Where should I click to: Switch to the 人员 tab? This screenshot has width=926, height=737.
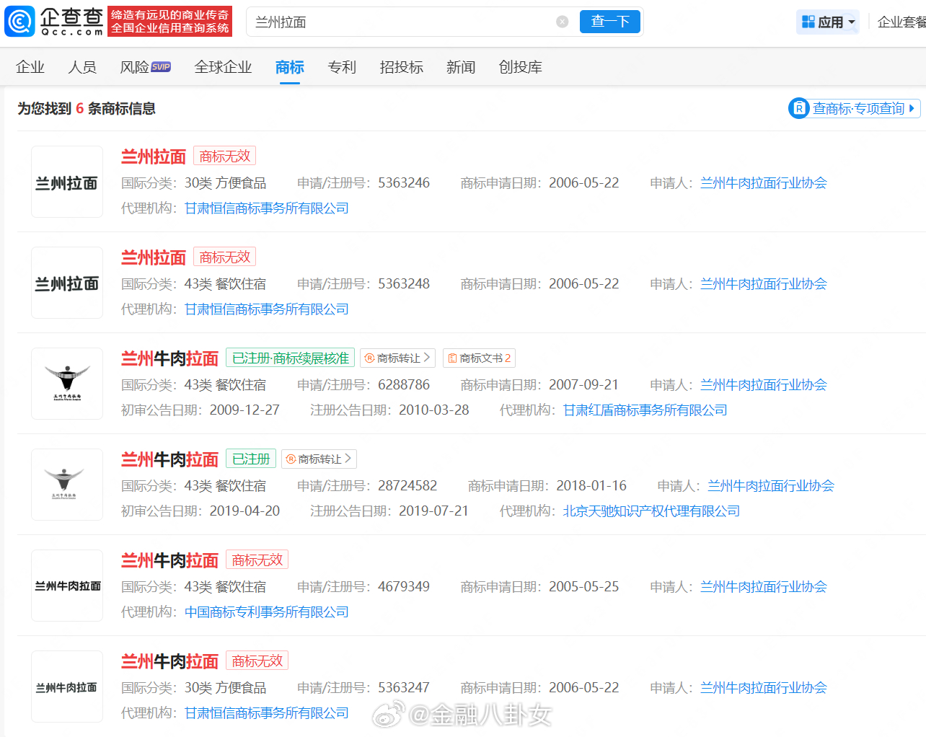[82, 67]
